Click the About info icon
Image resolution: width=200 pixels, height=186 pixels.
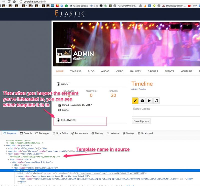(x=58, y=84)
